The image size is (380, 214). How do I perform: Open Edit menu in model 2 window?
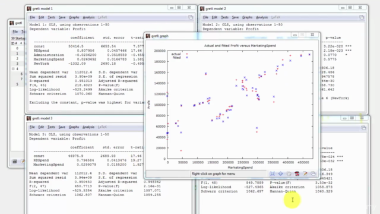[x=214, y=17]
